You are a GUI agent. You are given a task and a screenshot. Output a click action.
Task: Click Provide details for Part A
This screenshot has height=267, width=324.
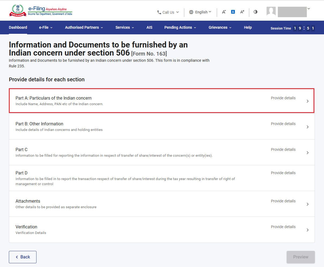[283, 98]
